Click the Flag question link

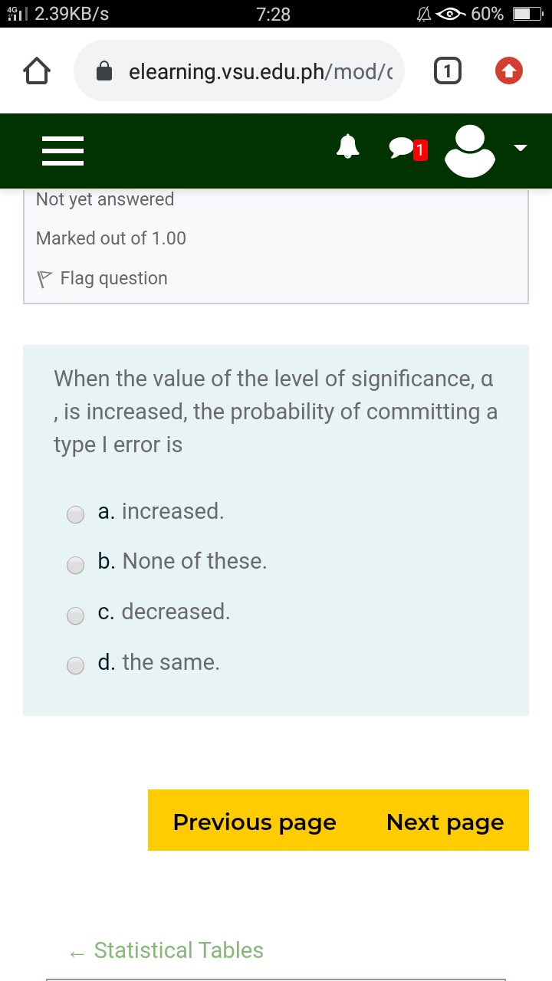(x=103, y=278)
